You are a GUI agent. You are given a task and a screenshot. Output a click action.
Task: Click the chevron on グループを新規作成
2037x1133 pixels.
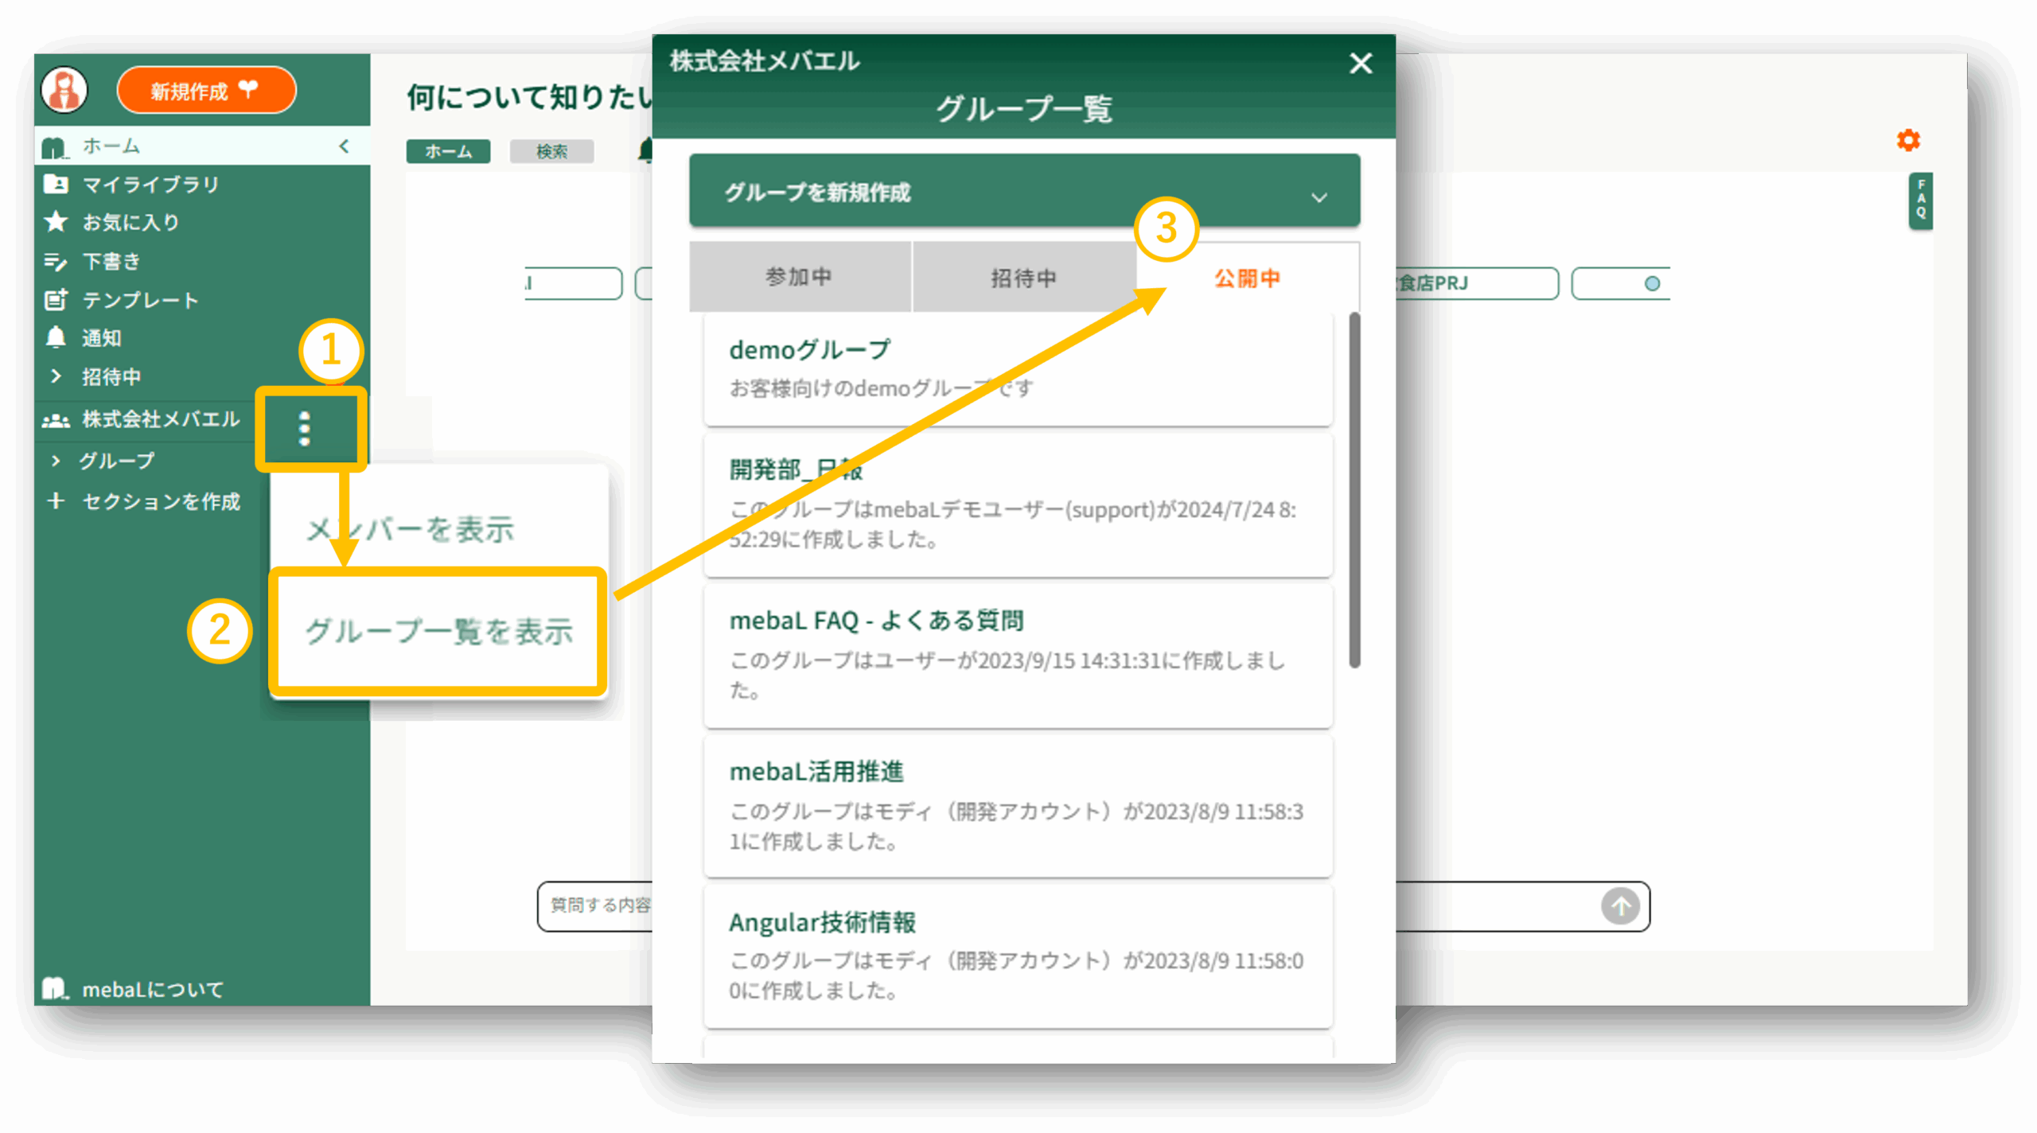pos(1319,197)
